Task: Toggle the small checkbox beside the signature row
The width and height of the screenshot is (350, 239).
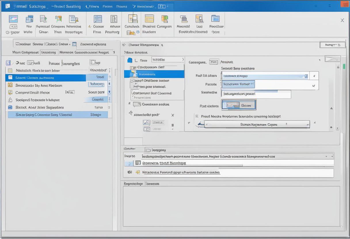Action: click(x=129, y=163)
